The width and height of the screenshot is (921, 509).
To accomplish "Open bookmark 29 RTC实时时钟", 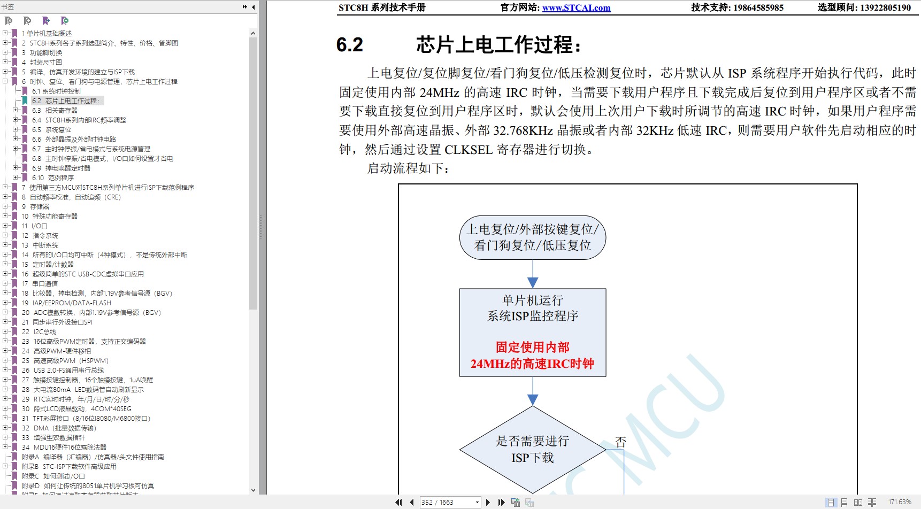I will click(x=75, y=399).
